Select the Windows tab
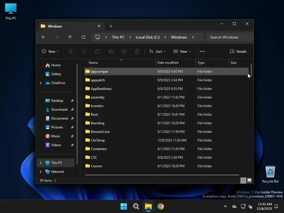 tap(71, 26)
